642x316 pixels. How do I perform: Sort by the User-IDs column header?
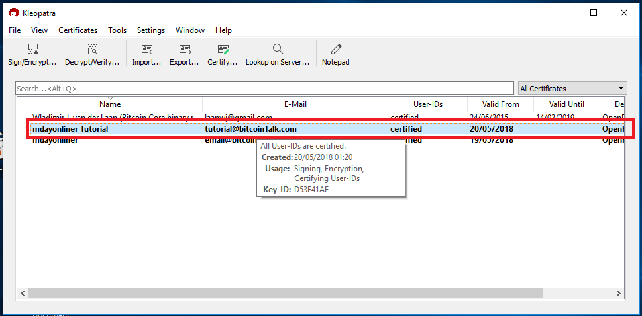[x=428, y=104]
